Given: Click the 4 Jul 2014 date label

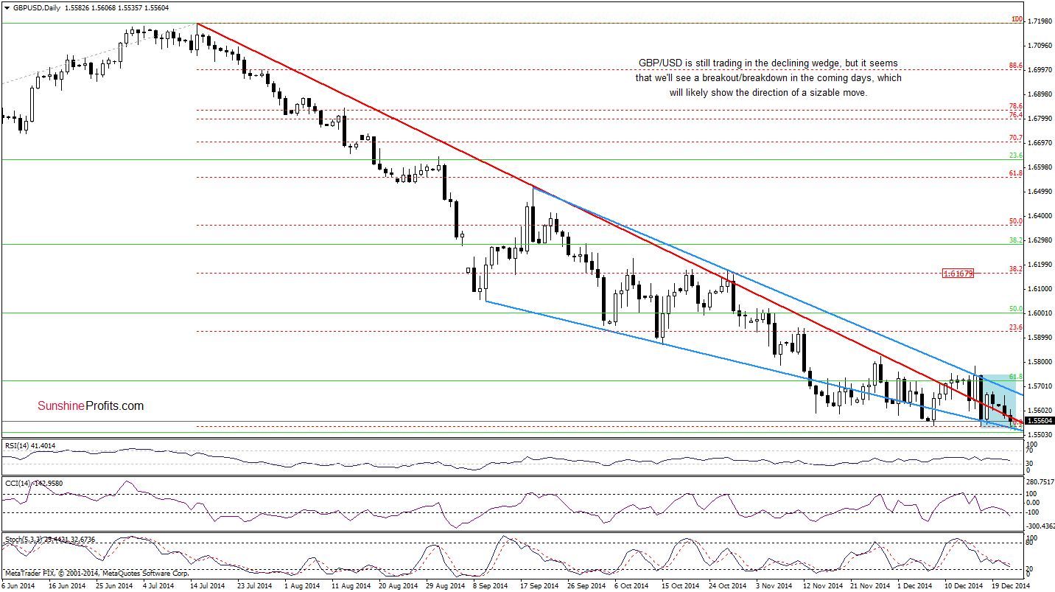Looking at the screenshot, I should click(160, 585).
